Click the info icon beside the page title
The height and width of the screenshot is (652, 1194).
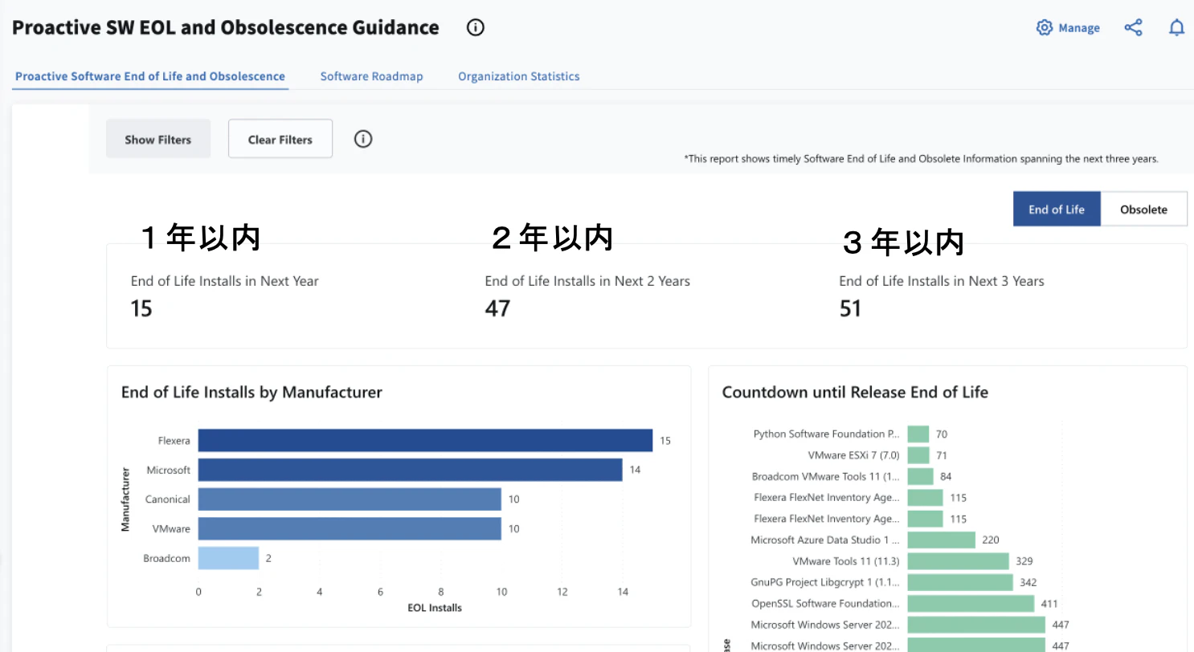click(x=476, y=28)
